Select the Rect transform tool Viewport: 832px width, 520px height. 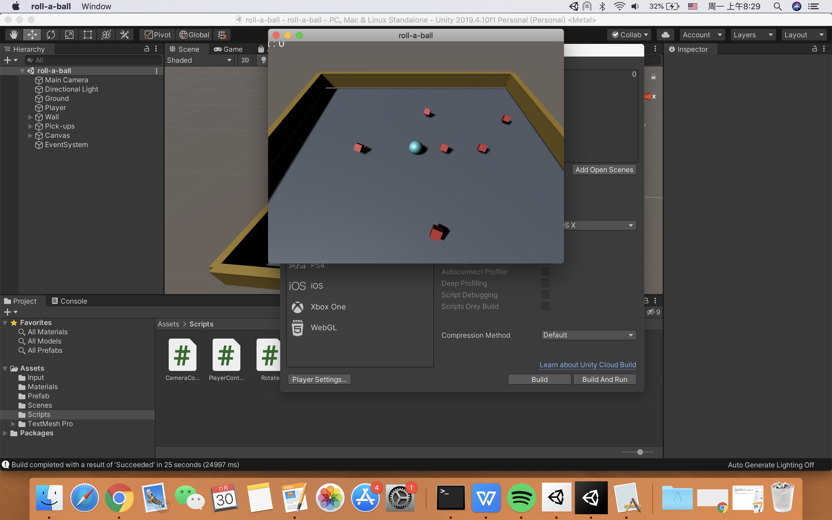pos(88,35)
